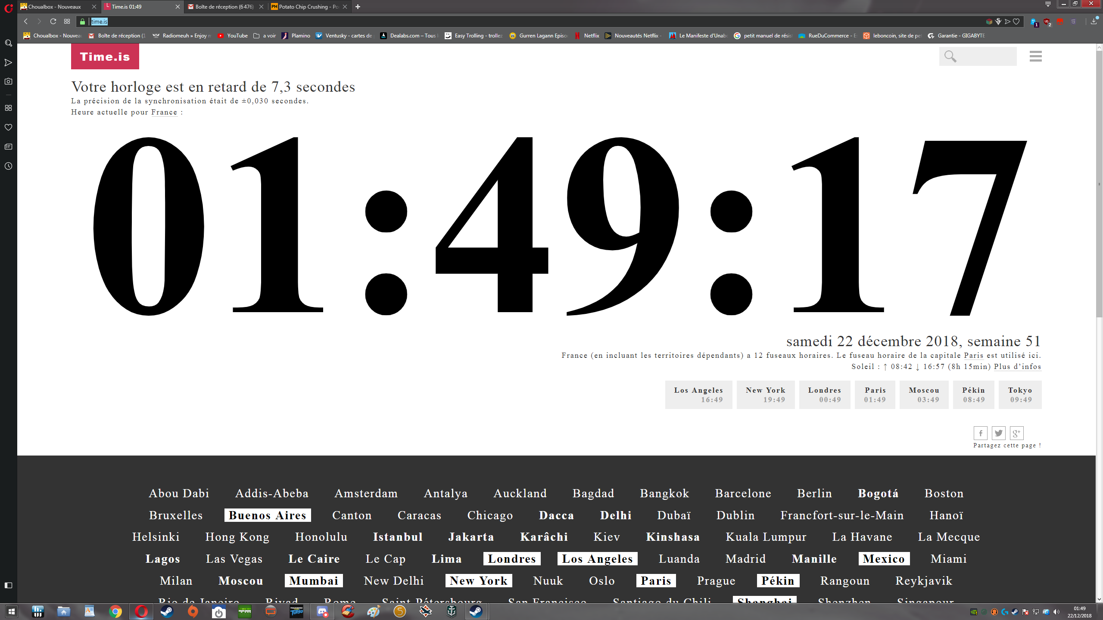Viewport: 1103px width, 620px height.
Task: Share page on Facebook
Action: click(x=980, y=433)
